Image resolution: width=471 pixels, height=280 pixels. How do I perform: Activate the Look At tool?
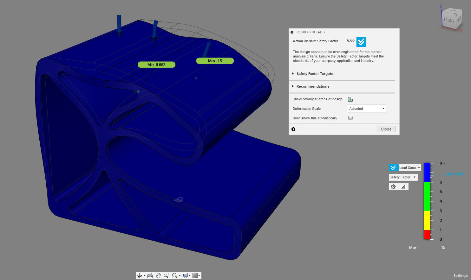pyautogui.click(x=150, y=276)
